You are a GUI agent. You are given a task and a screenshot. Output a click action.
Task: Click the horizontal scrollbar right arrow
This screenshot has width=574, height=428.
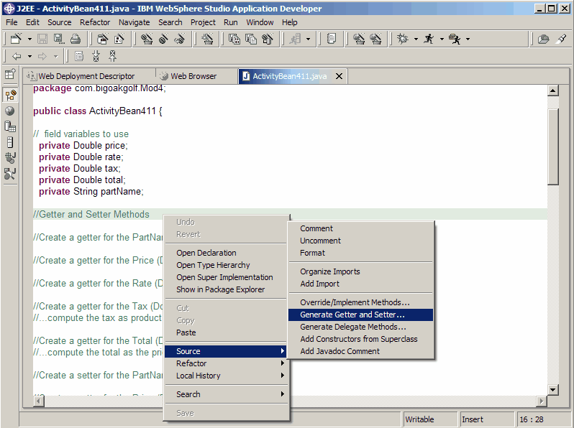tap(542, 401)
